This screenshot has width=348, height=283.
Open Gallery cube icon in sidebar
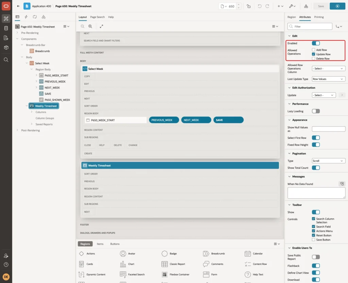[6, 48]
